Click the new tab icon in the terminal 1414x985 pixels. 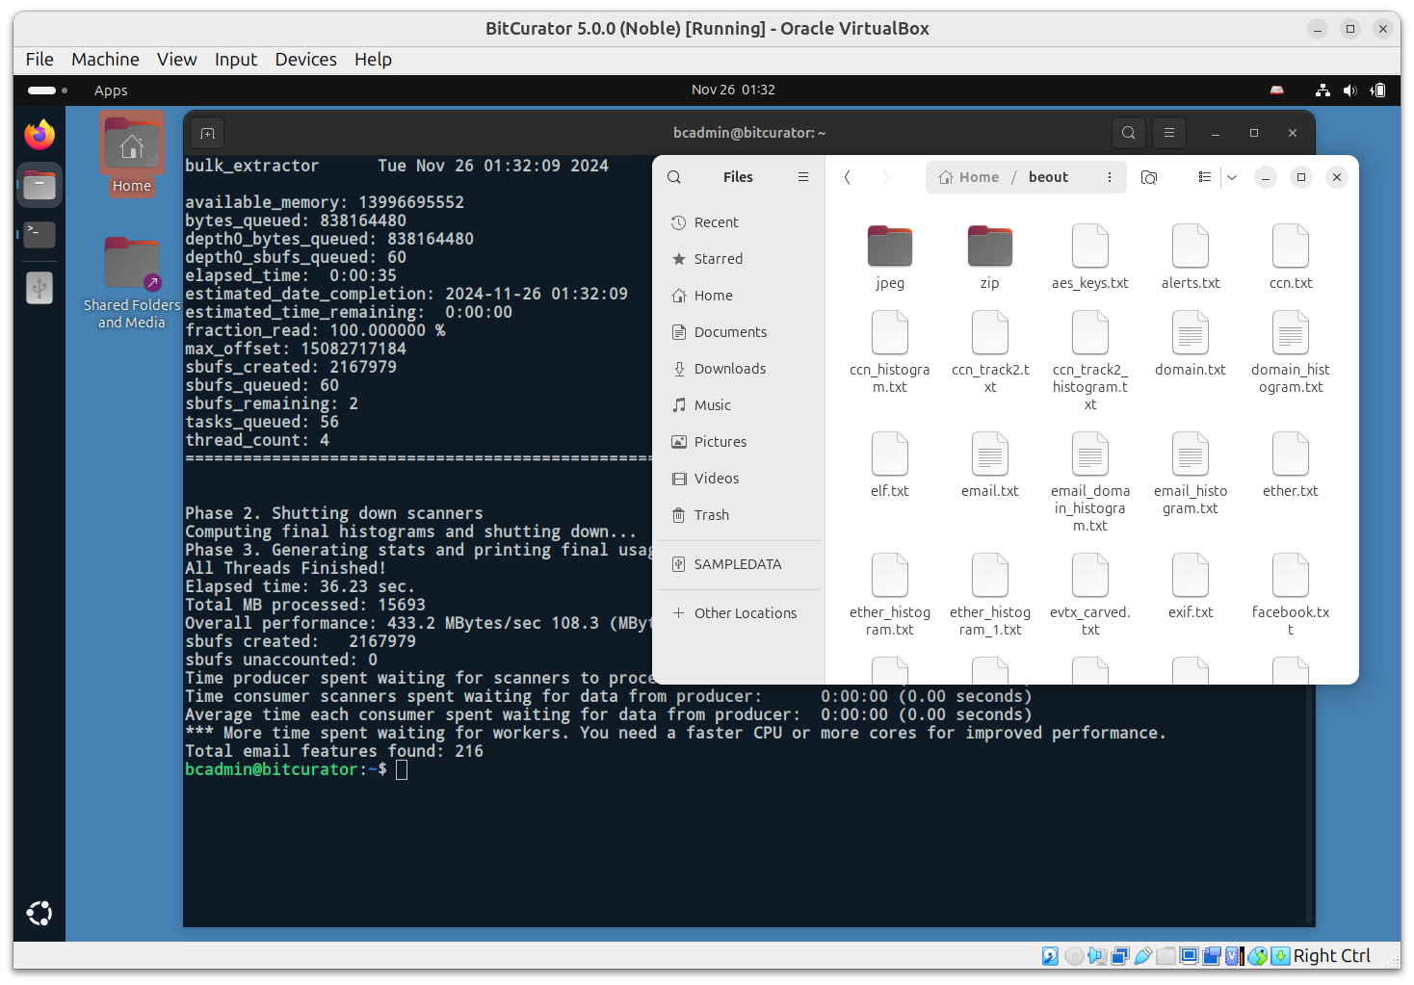(x=207, y=133)
